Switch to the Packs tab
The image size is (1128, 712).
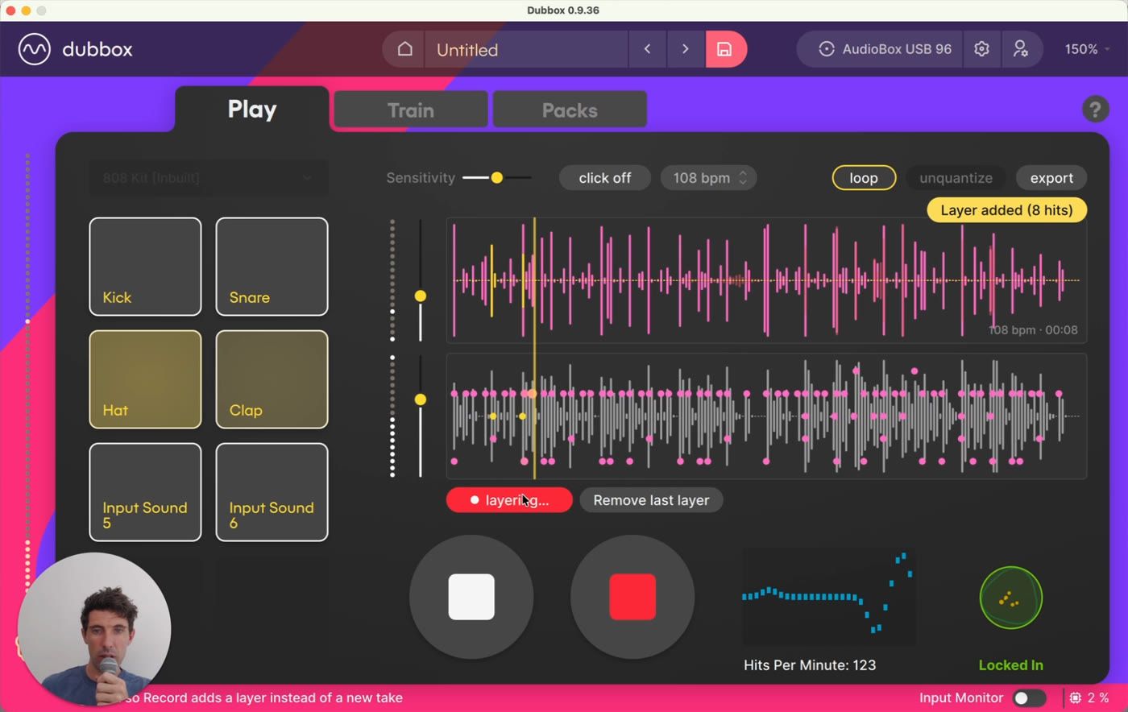point(570,110)
